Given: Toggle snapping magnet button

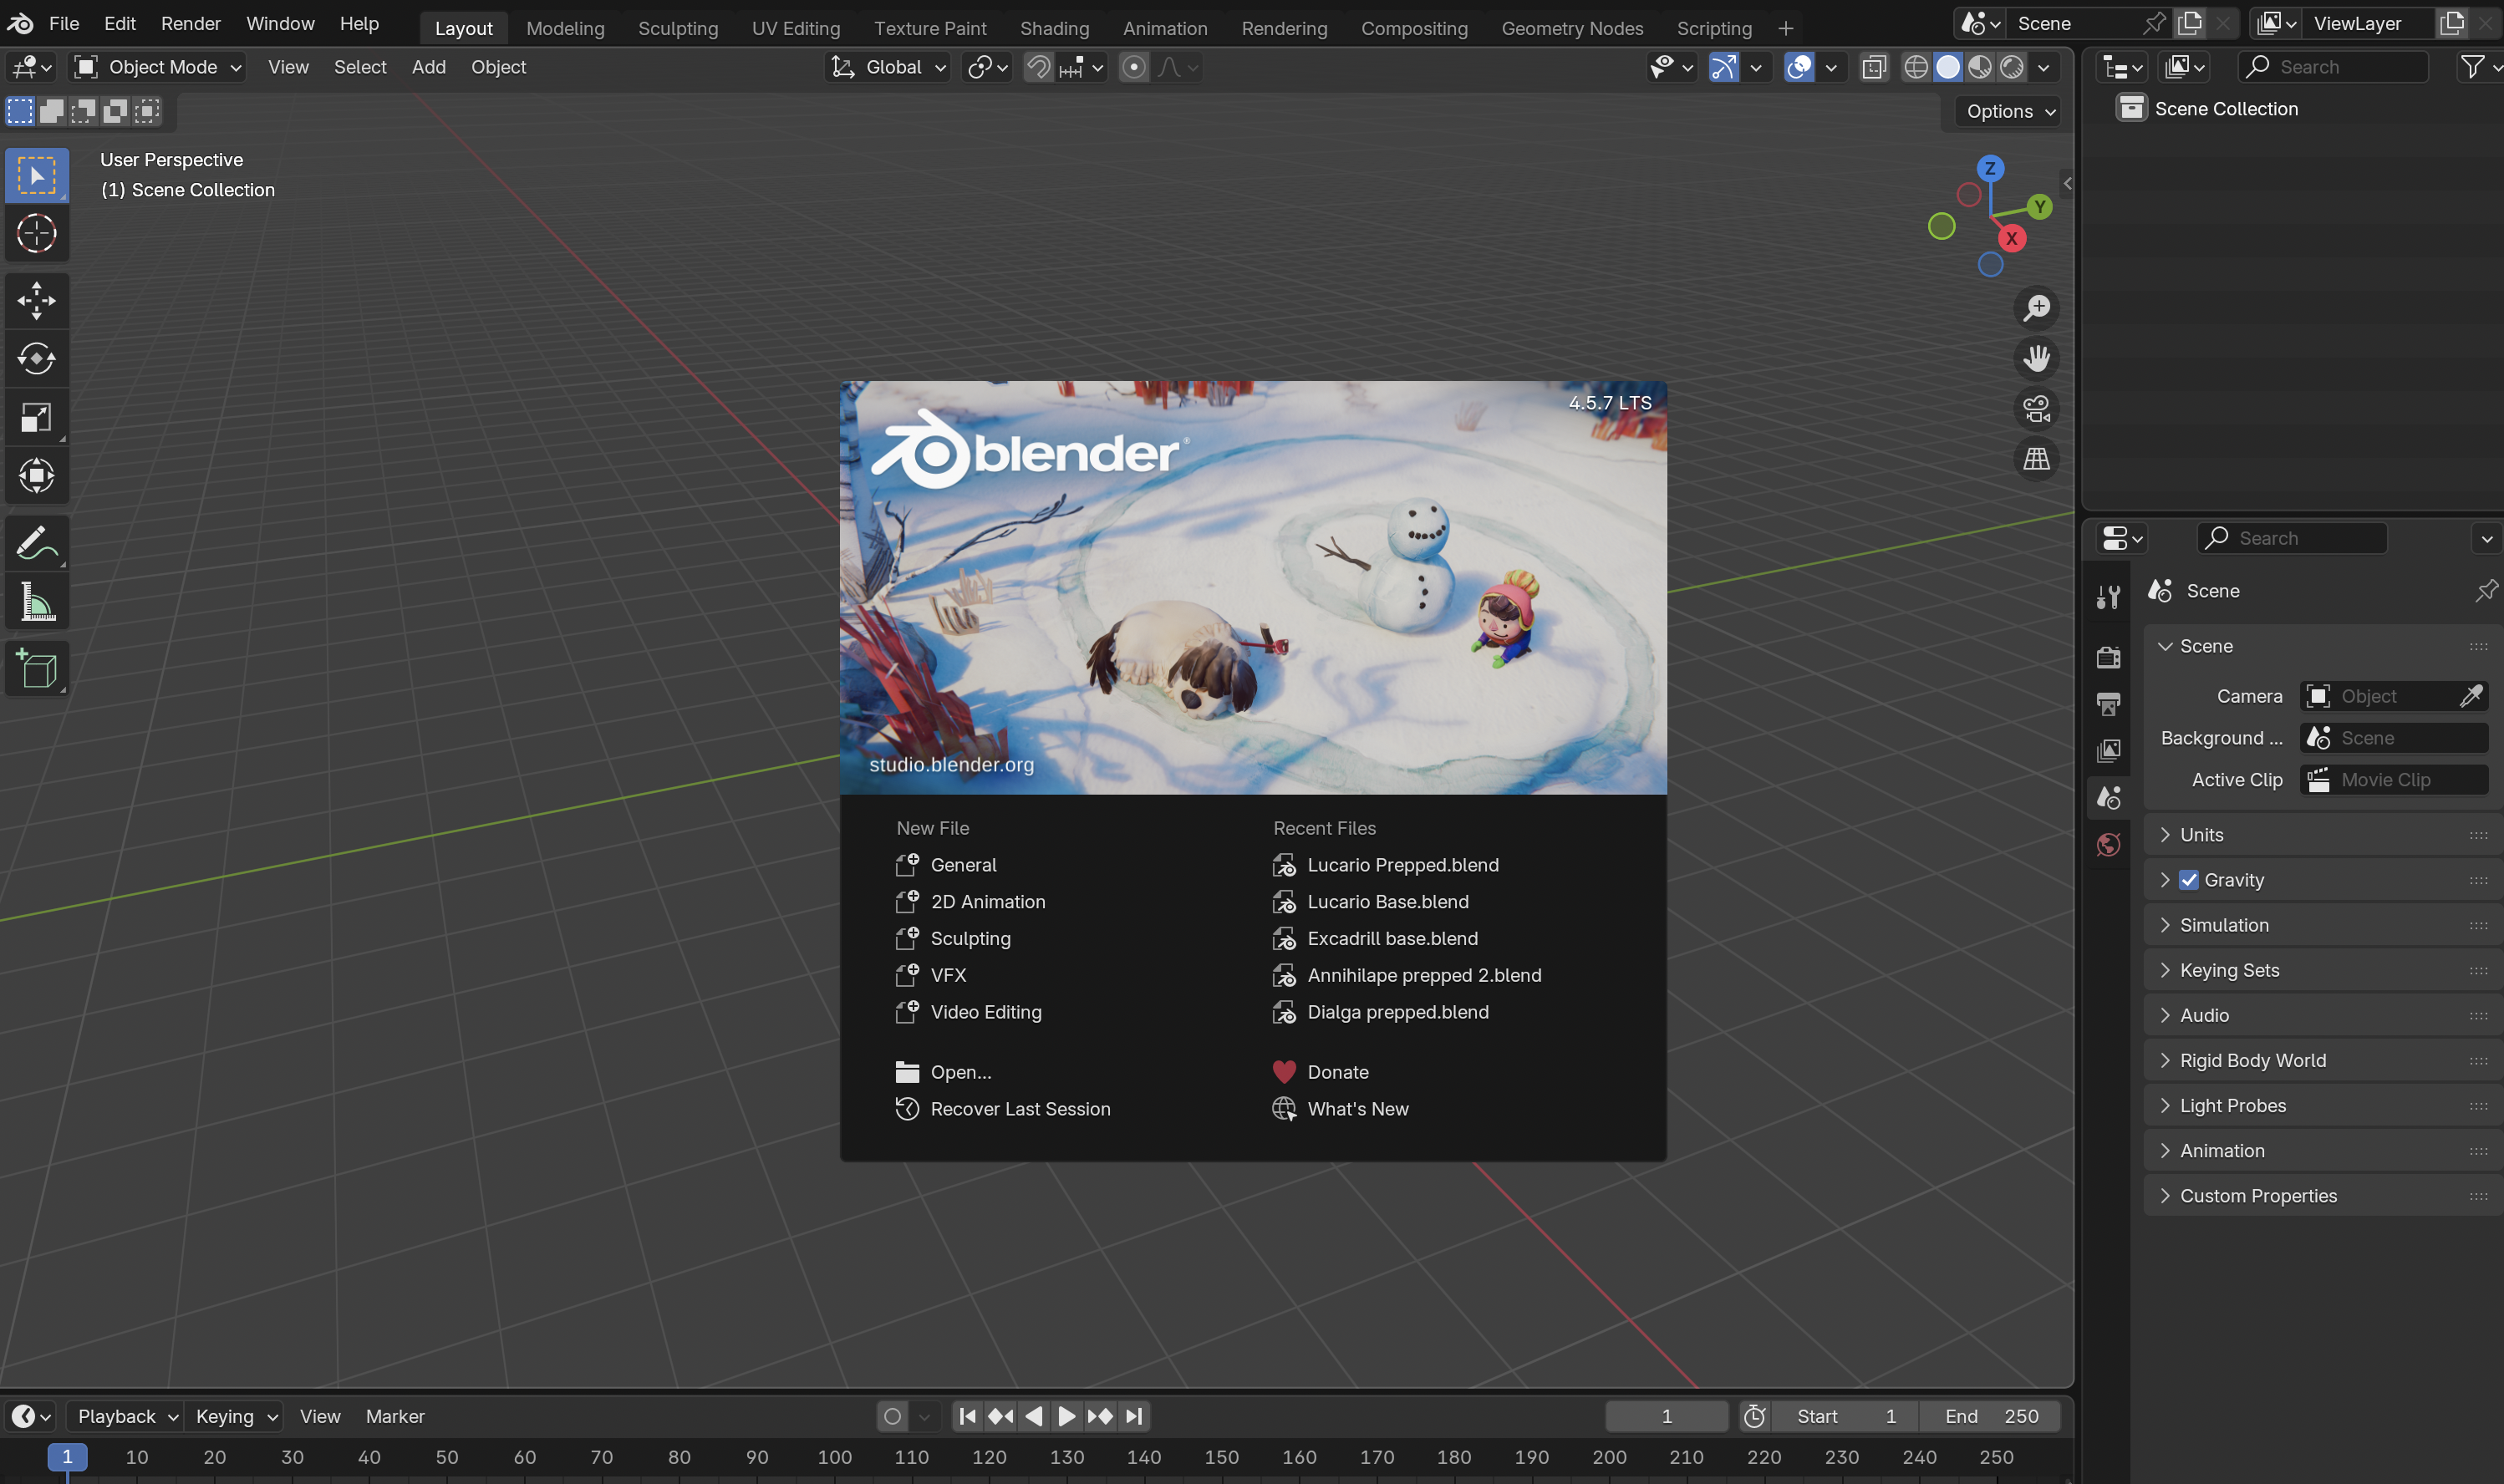Looking at the screenshot, I should click(1039, 67).
